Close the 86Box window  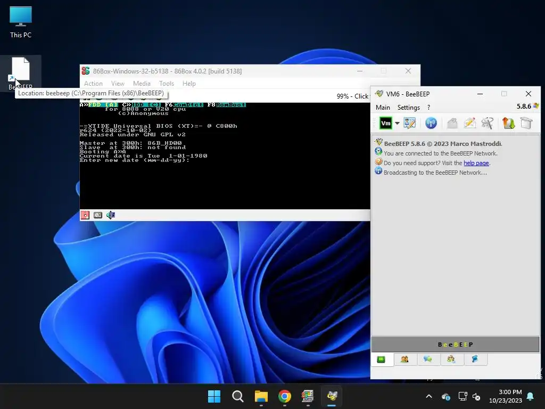[408, 71]
